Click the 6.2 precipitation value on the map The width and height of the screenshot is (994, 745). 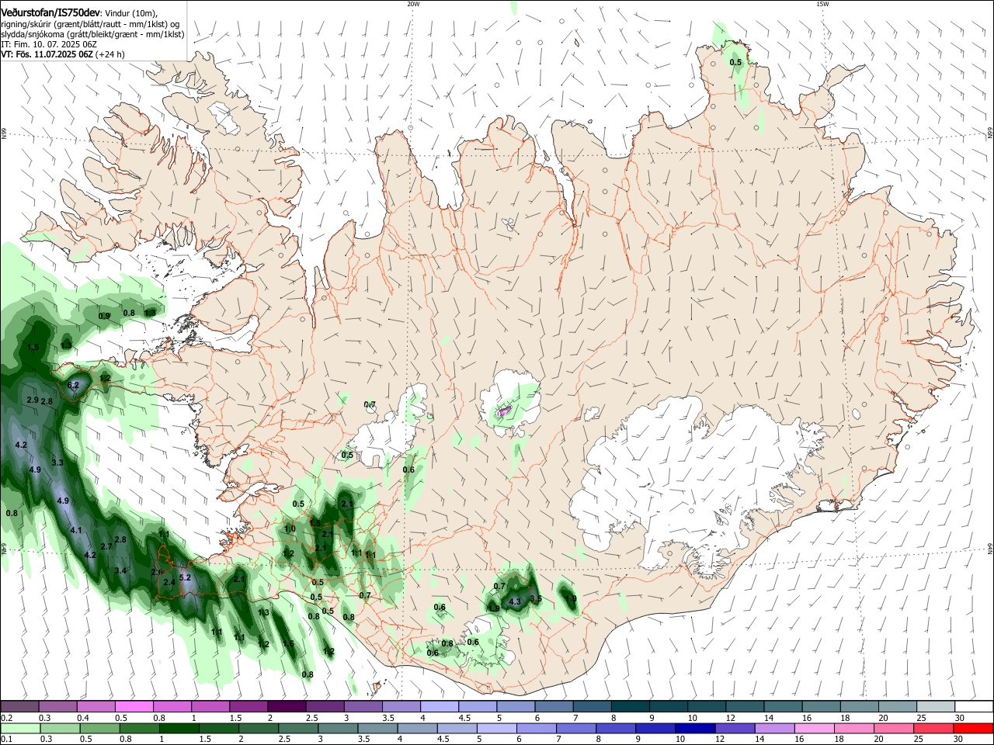tap(73, 385)
